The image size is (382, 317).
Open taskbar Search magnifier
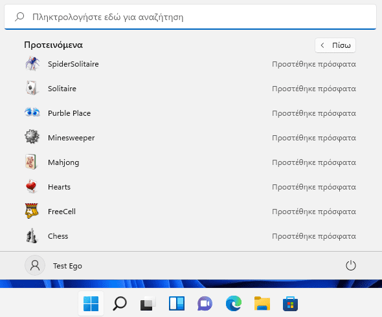click(120, 303)
